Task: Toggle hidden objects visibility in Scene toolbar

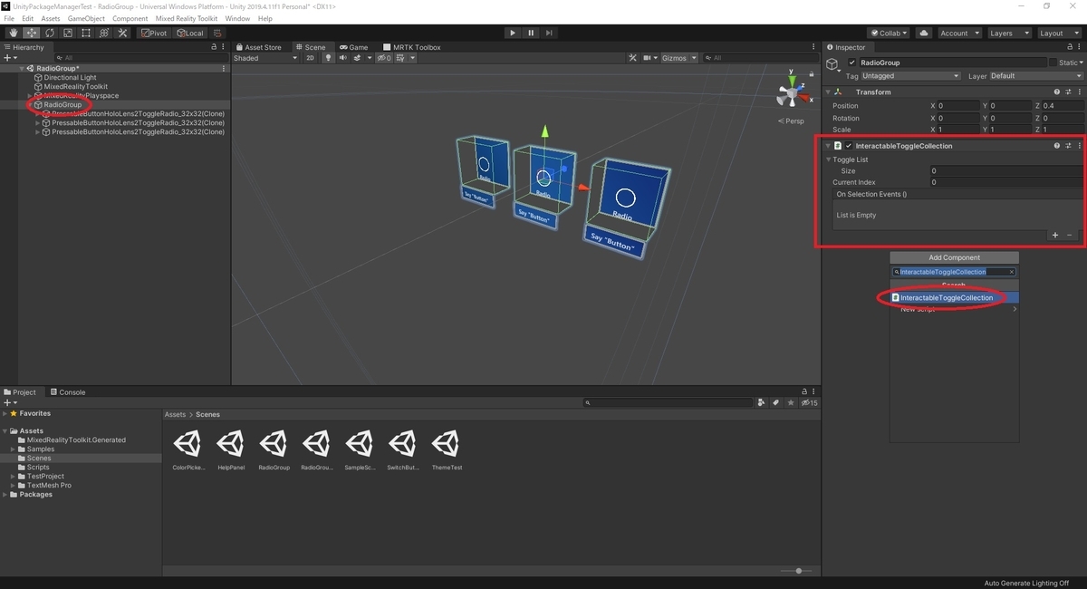Action: [x=383, y=58]
